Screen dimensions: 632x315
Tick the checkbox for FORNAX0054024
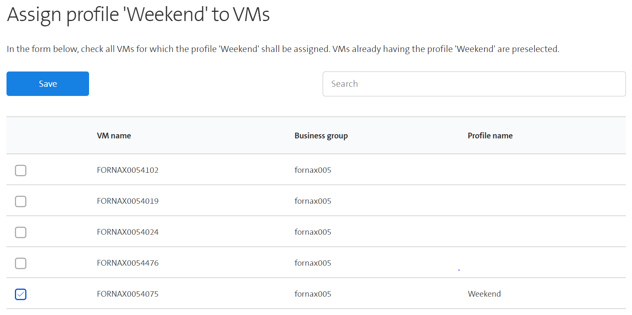pyautogui.click(x=21, y=232)
